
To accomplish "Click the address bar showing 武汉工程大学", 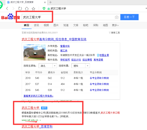I will click(58, 9).
